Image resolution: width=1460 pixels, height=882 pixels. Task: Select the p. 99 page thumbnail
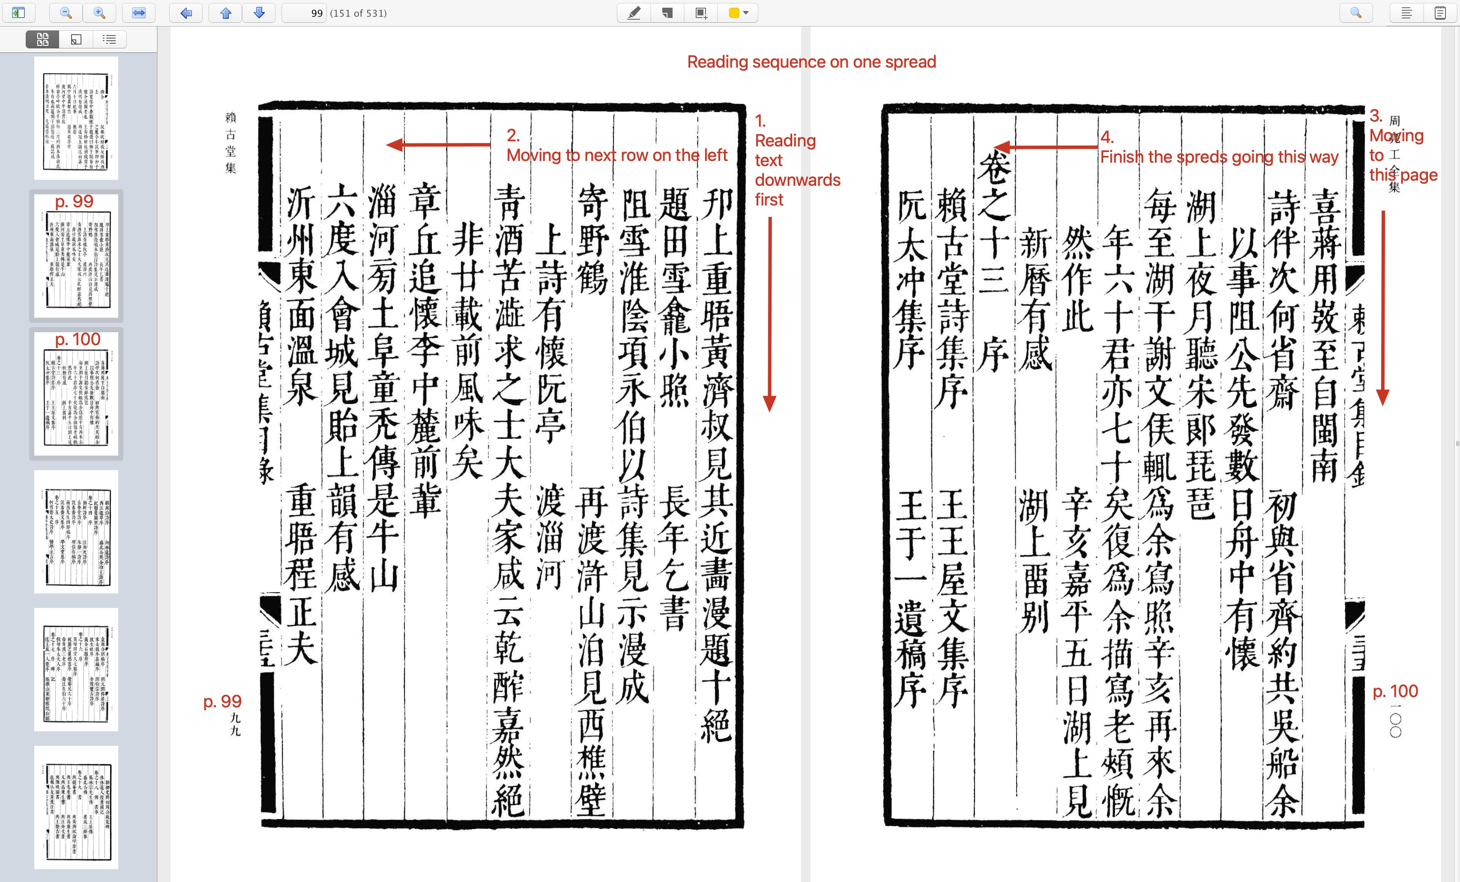point(76,256)
